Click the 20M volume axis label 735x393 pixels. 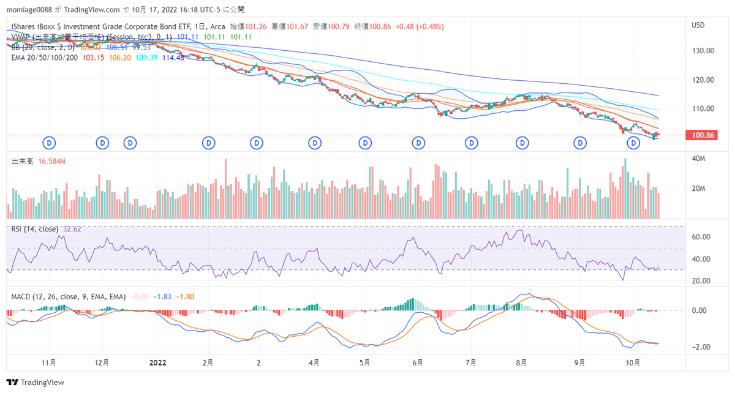click(699, 189)
